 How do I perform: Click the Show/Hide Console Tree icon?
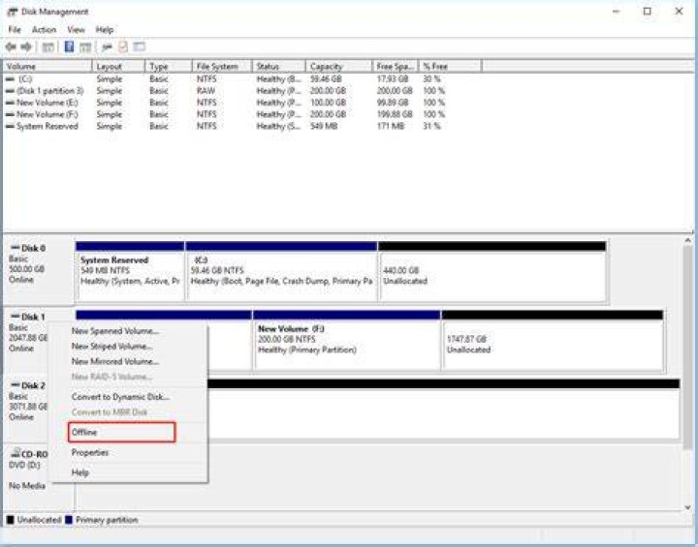(48, 47)
